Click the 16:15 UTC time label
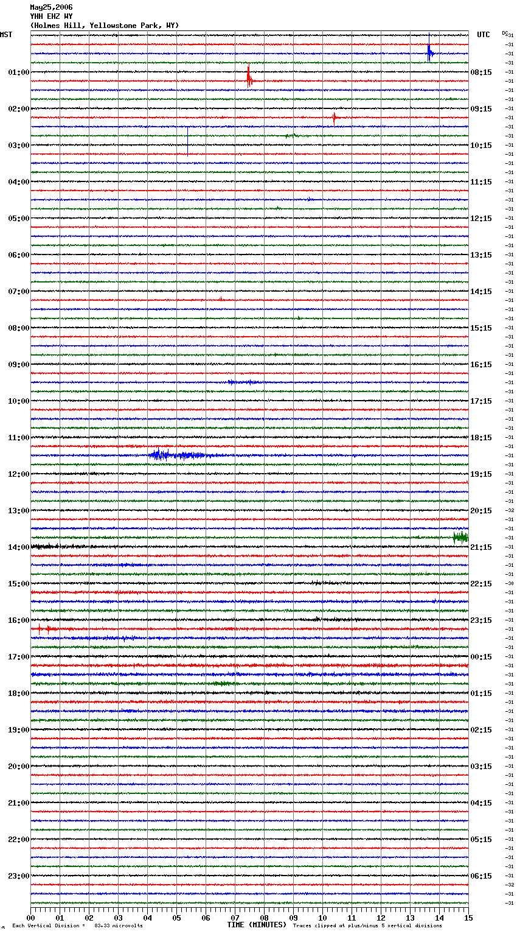 pos(481,365)
